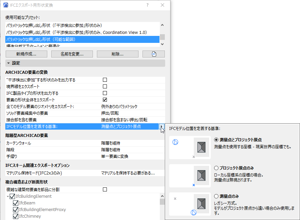Uncheck the IfcBuildingElement tree checkbox
This screenshot has width=300, height=220.
pos(12,196)
